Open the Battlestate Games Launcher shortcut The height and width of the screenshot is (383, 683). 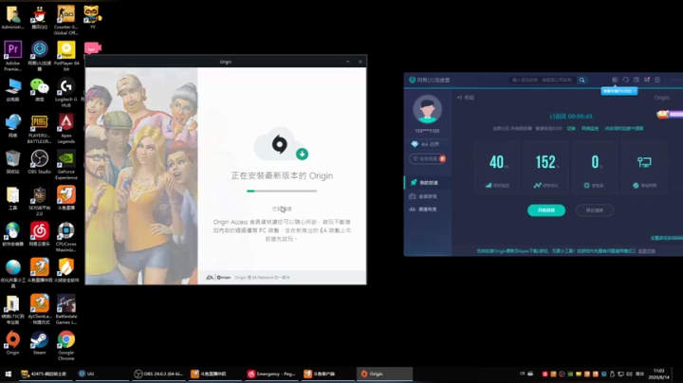[66, 309]
